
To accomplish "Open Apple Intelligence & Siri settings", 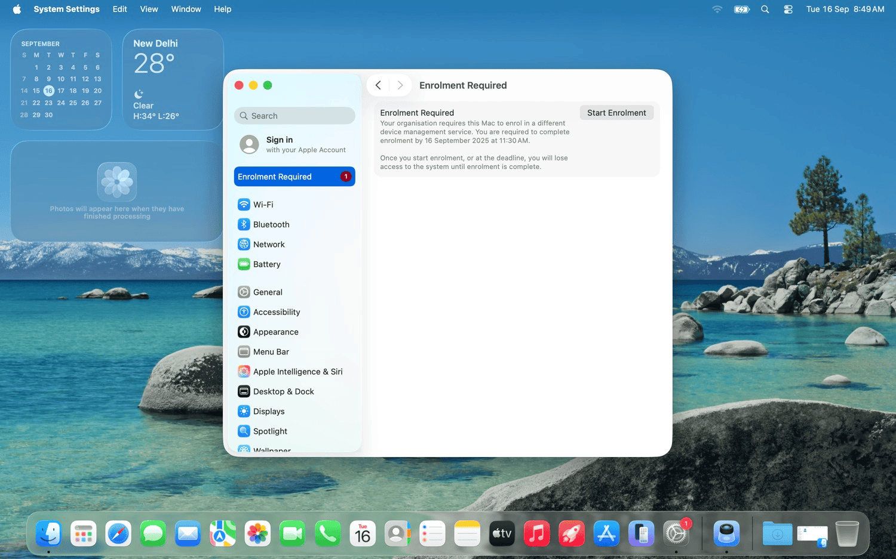I will tap(297, 372).
